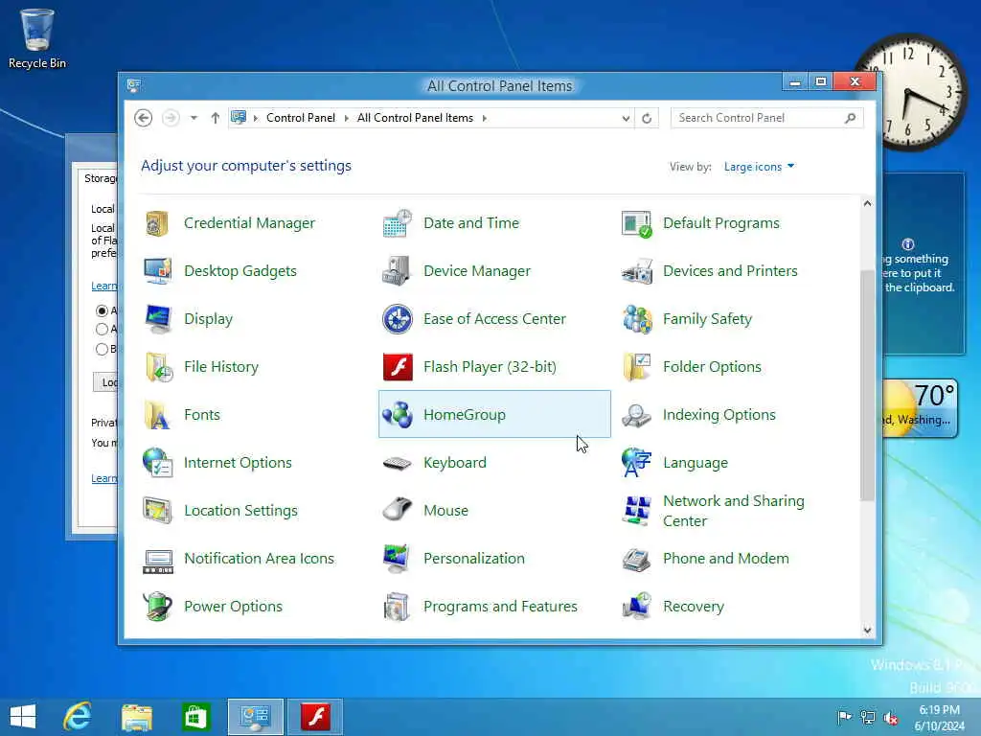The height and width of the screenshot is (736, 981).
Task: Open the HomeGroup icon
Action: (x=398, y=415)
